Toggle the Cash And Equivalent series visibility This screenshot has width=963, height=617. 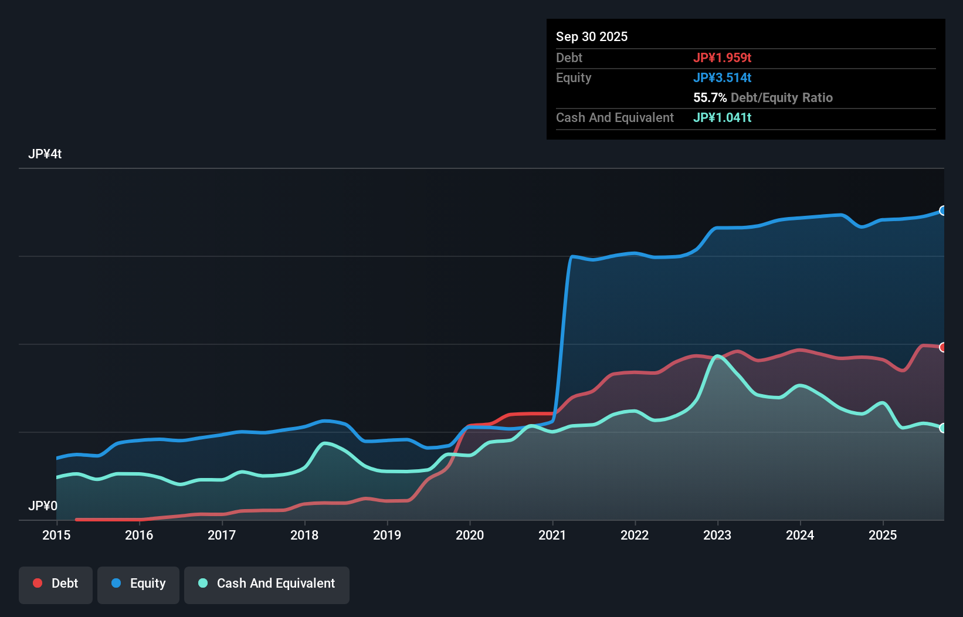pyautogui.click(x=267, y=584)
